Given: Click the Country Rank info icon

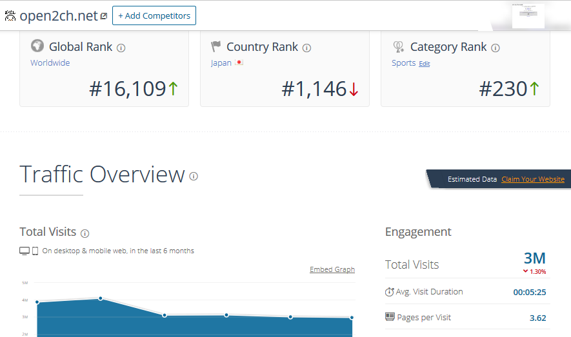Looking at the screenshot, I should (x=306, y=48).
